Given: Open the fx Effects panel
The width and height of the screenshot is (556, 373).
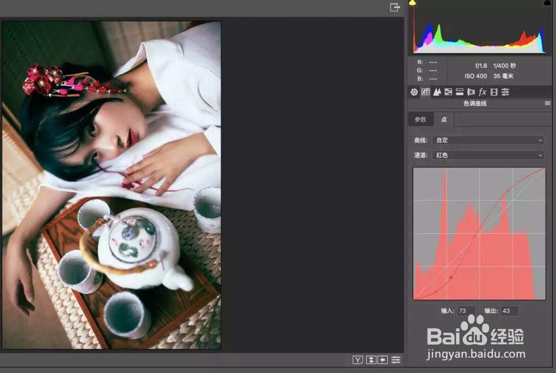Looking at the screenshot, I should (482, 92).
